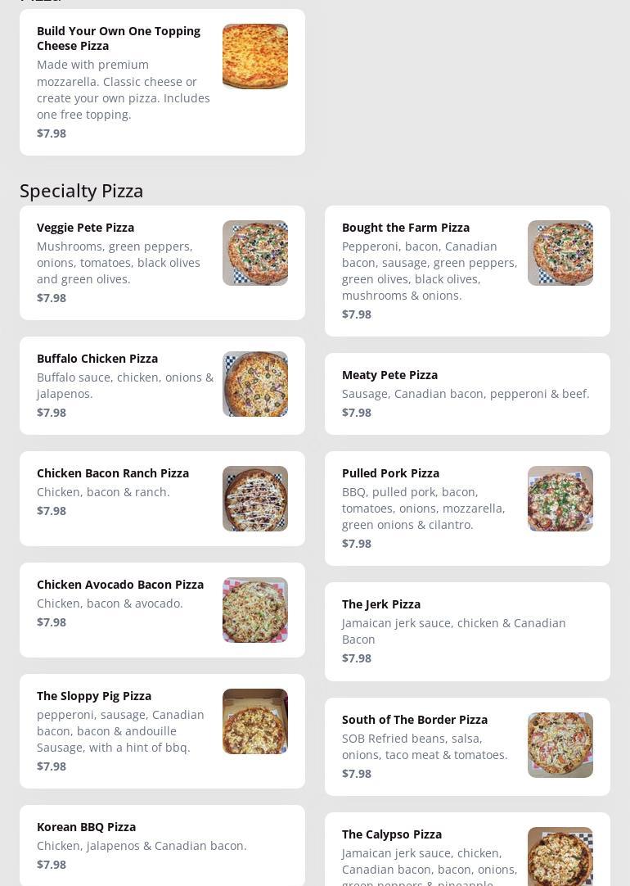Select the Chicken Avocado Bacon Pizza image
630x886 pixels.
(255, 610)
